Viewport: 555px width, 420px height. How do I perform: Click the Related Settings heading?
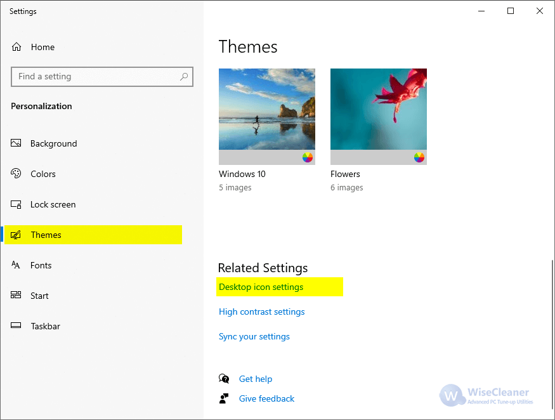tap(263, 268)
